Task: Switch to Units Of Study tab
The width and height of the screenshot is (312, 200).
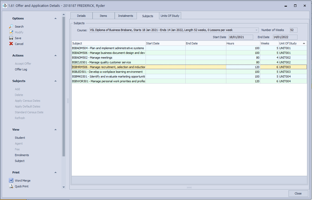Action: tap(170, 16)
